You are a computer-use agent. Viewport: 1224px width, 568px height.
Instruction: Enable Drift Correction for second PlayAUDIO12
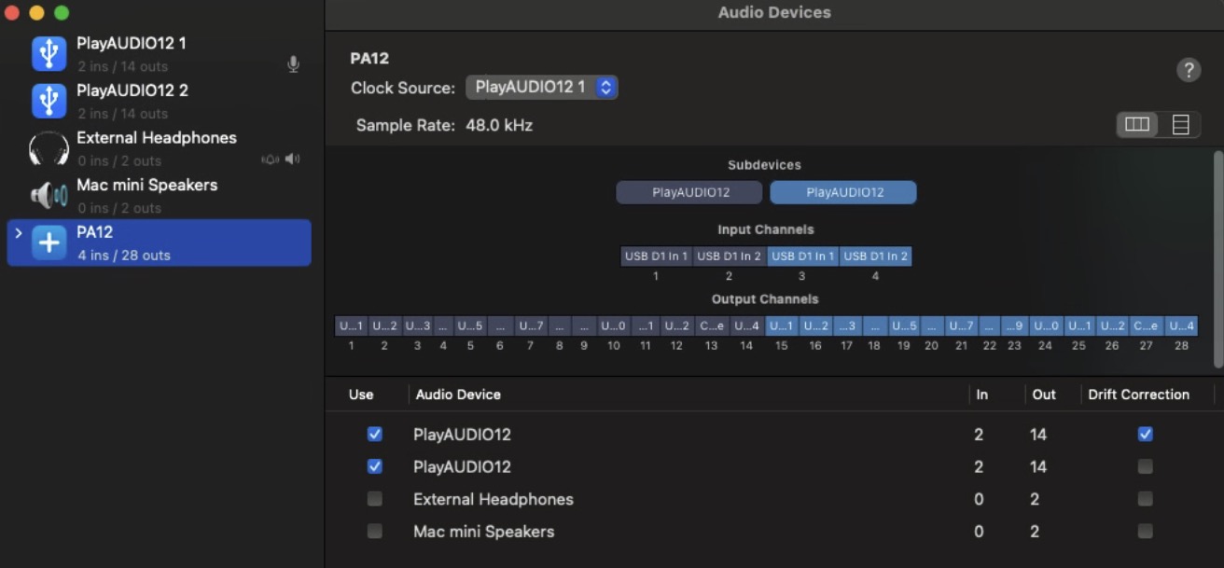click(x=1145, y=466)
